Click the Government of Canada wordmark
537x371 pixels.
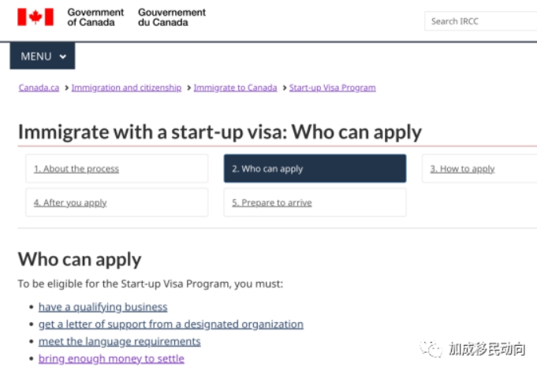(x=95, y=17)
